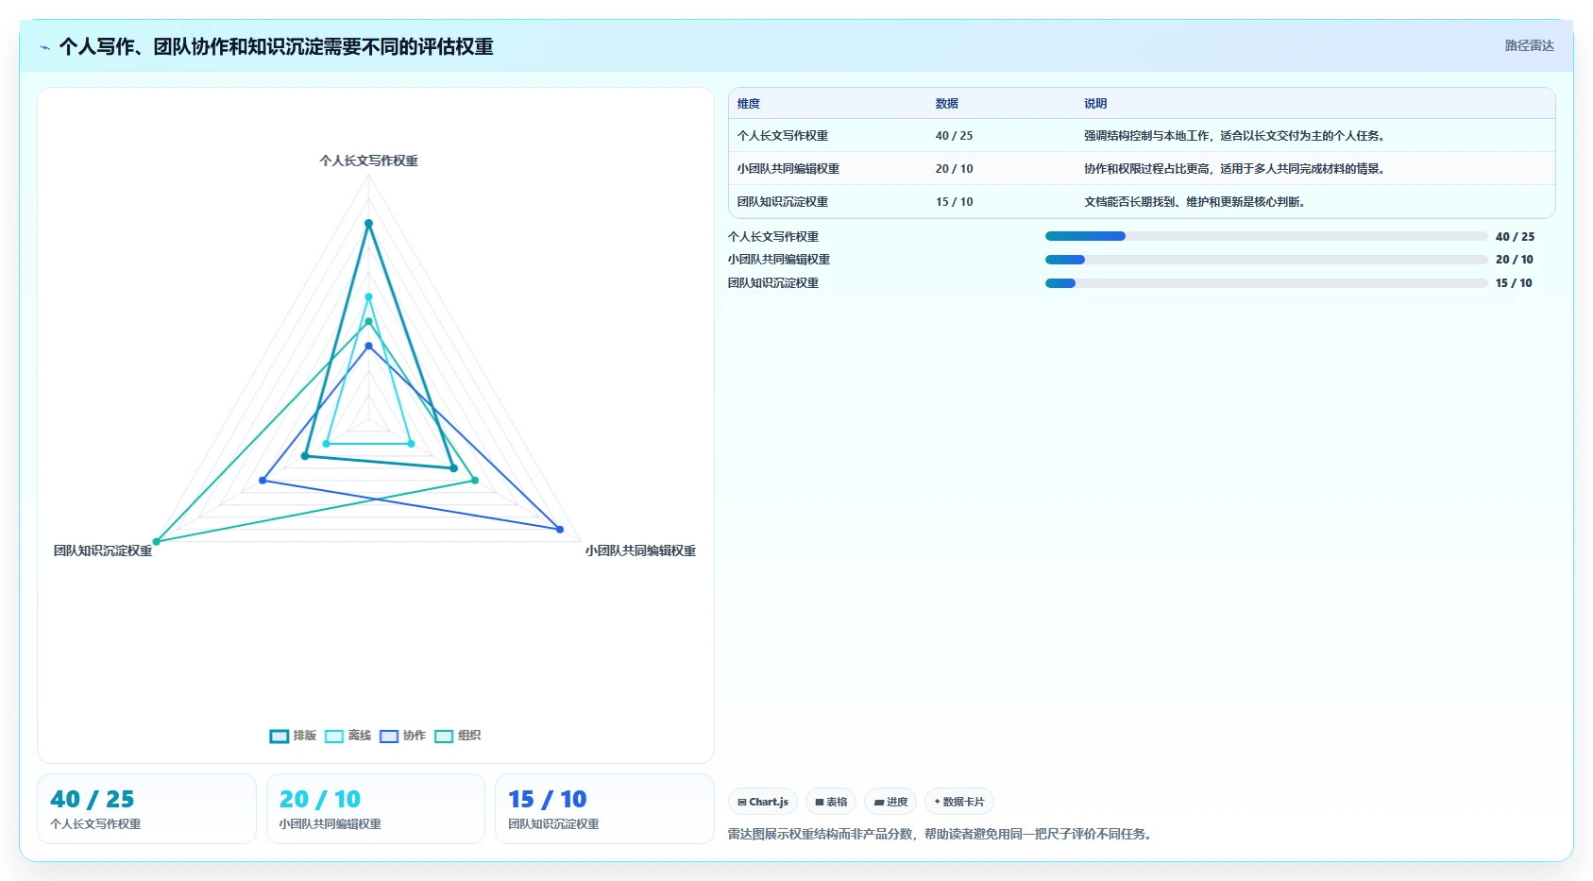Image resolution: width=1593 pixels, height=881 pixels.
Task: Click the 小团队共同编辑权重 progress bar
Action: (x=1266, y=260)
